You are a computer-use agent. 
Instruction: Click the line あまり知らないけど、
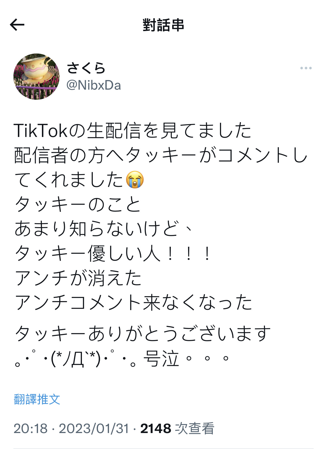coord(104,229)
